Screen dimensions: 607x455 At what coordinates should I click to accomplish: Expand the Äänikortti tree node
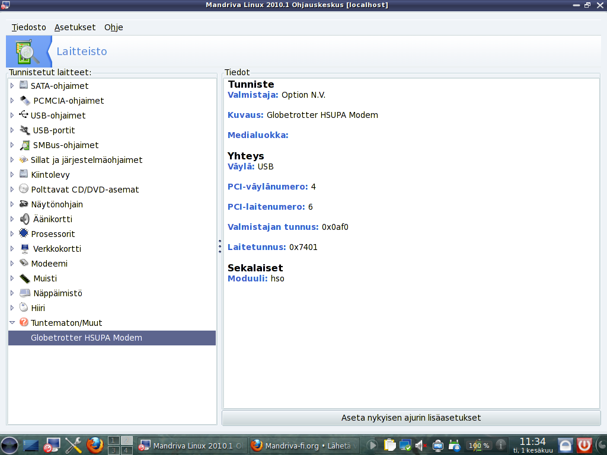click(12, 219)
